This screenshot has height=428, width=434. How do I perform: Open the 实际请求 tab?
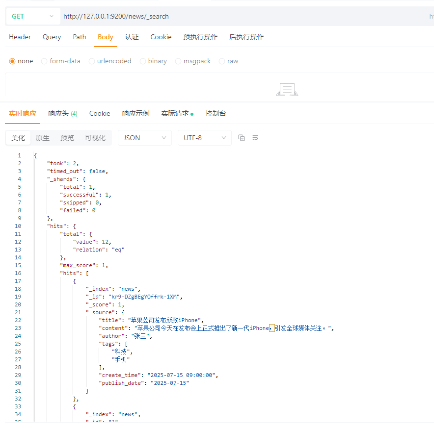tap(177, 114)
